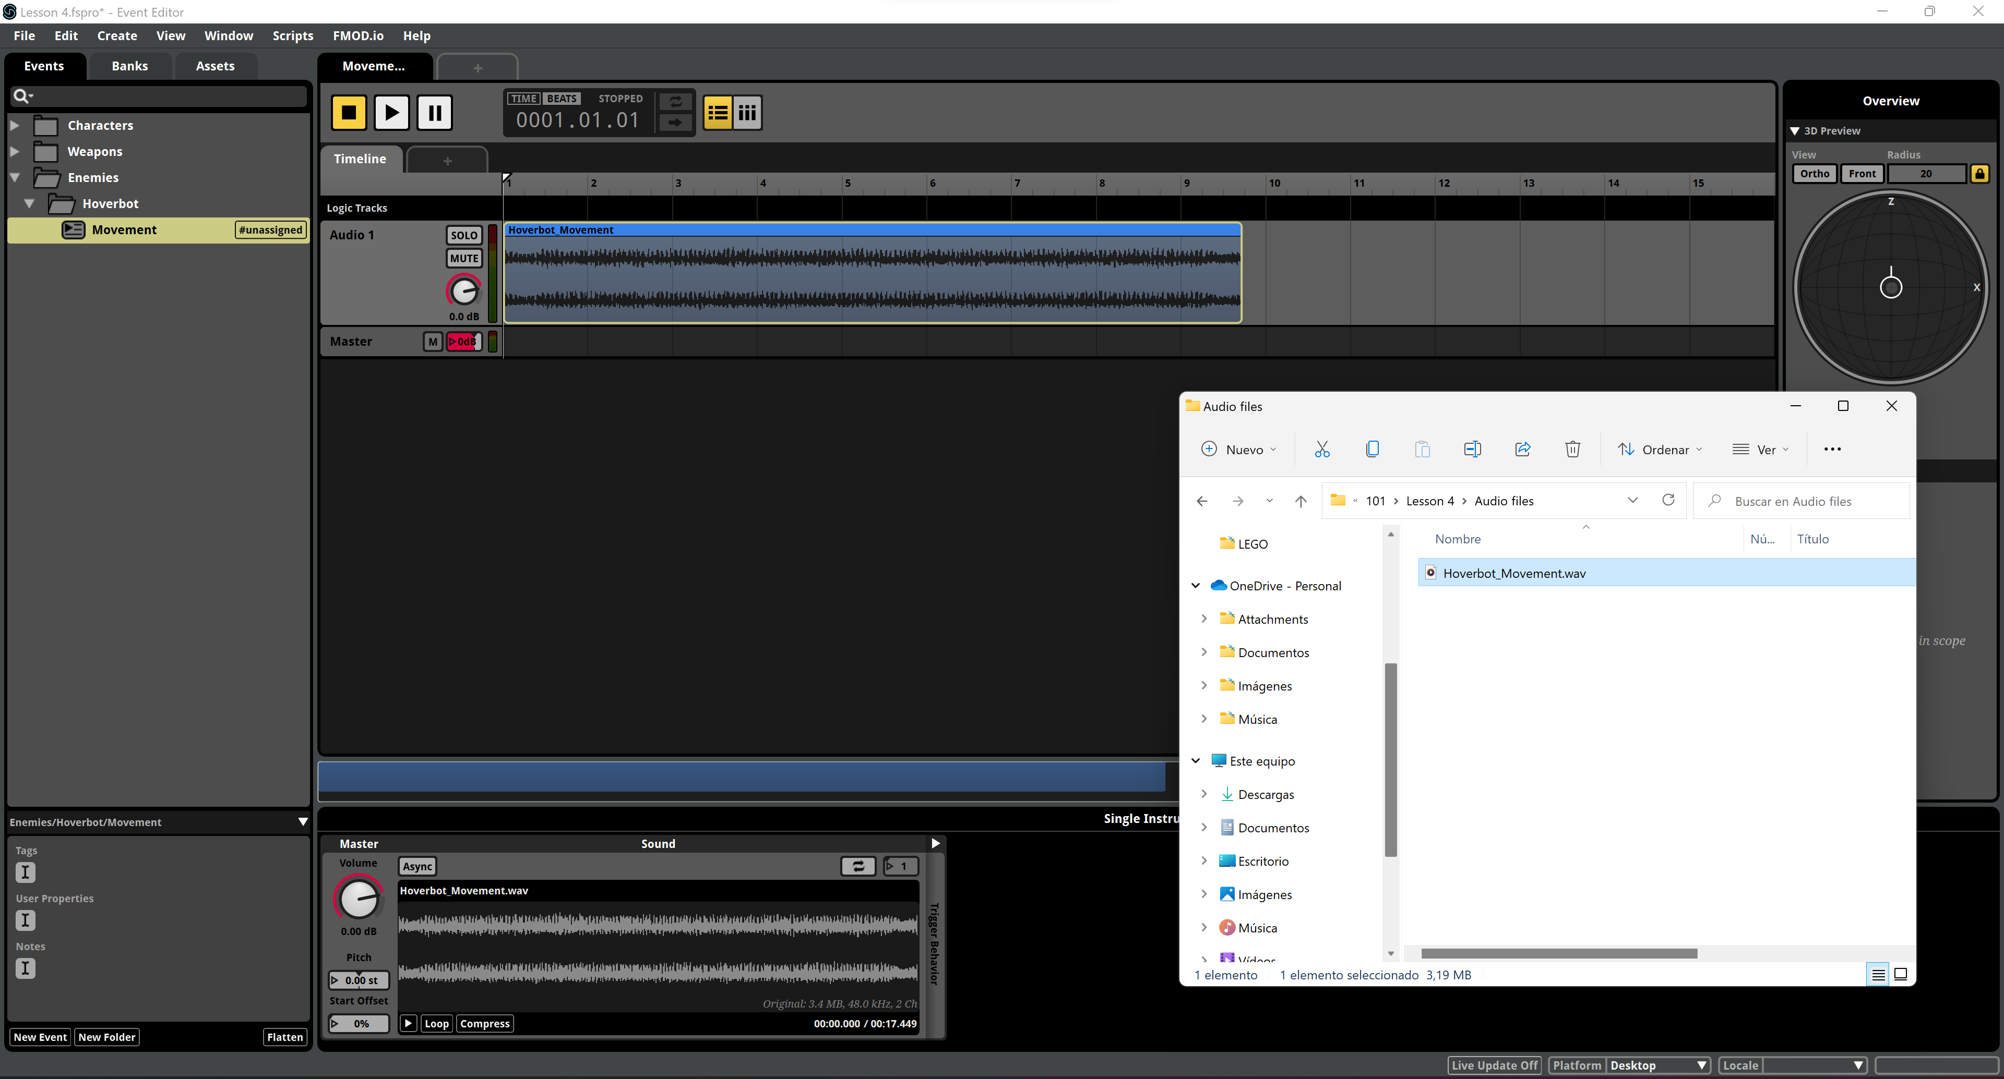Pause playback with the Pause button

coord(434,113)
